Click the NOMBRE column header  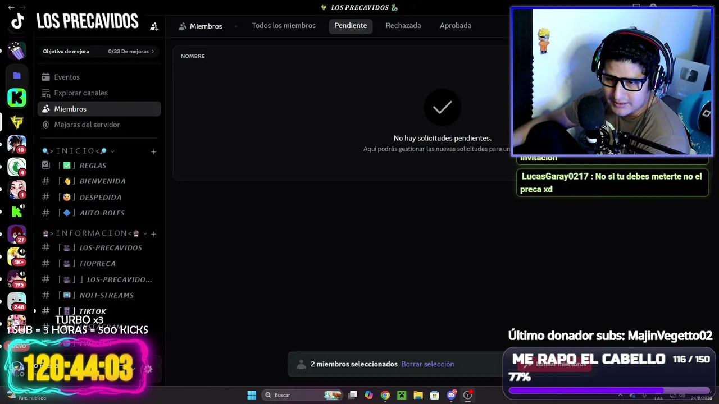tap(193, 56)
